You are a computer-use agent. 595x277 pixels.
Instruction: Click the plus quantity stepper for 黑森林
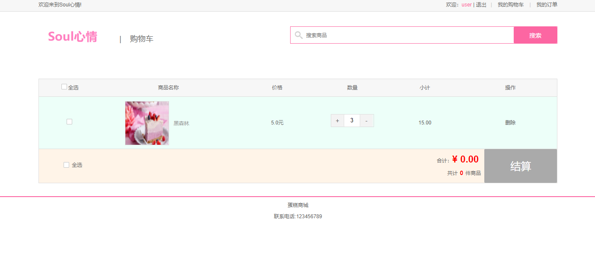[337, 121]
